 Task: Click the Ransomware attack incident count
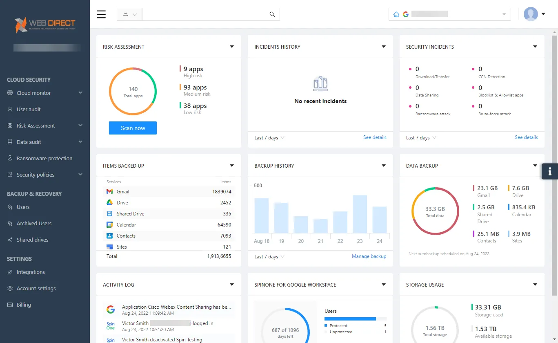tap(417, 106)
